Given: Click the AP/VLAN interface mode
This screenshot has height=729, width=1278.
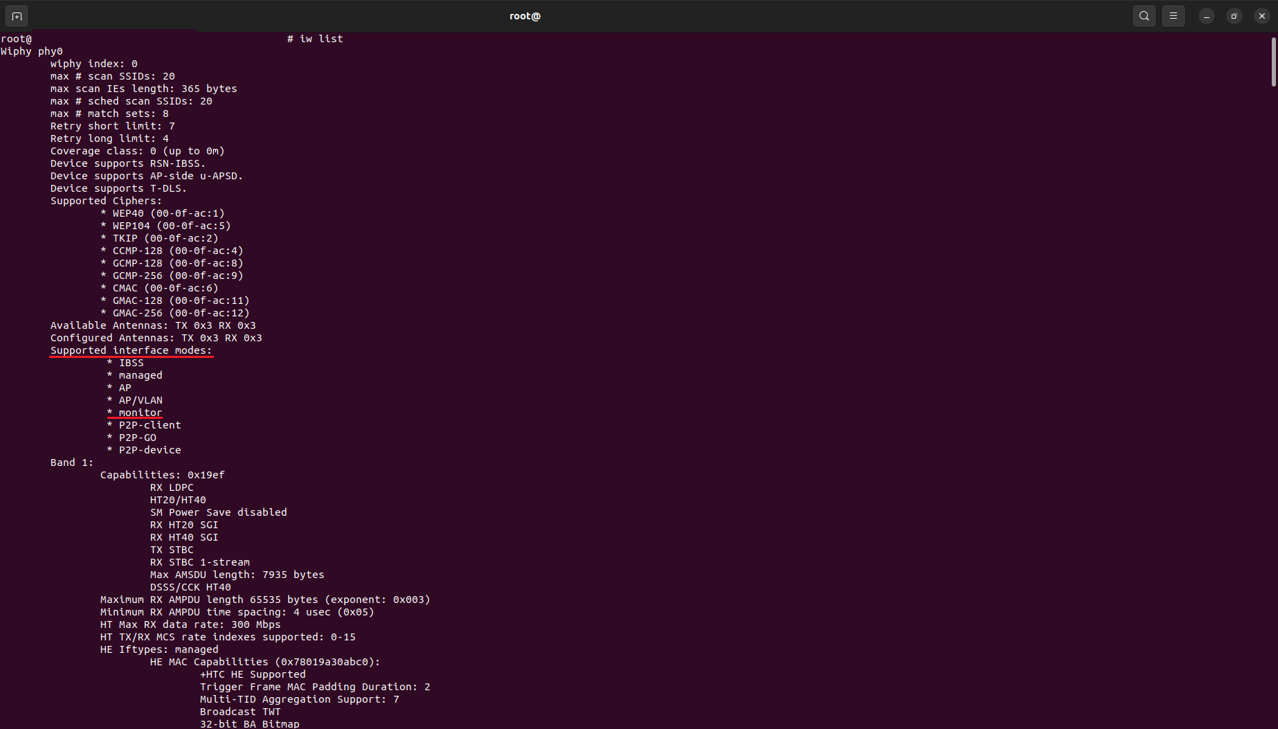Looking at the screenshot, I should tap(134, 400).
